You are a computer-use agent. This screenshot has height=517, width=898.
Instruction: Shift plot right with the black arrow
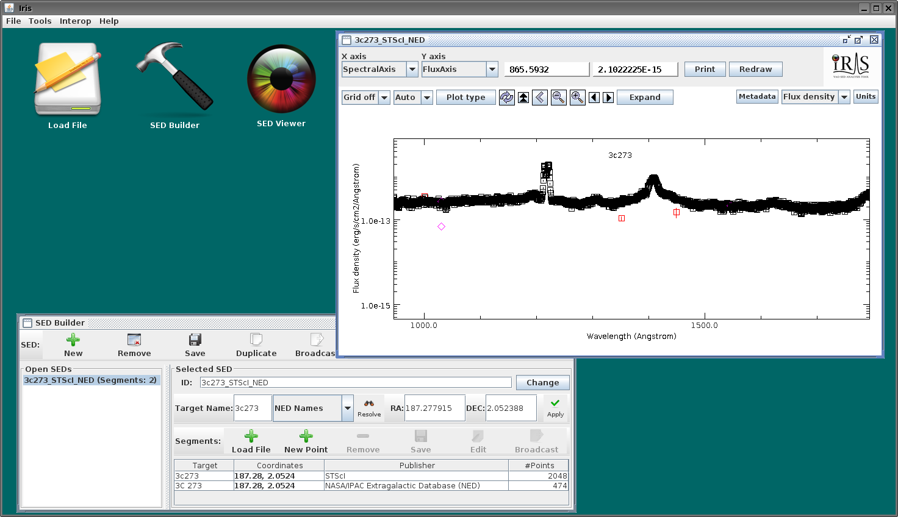608,98
